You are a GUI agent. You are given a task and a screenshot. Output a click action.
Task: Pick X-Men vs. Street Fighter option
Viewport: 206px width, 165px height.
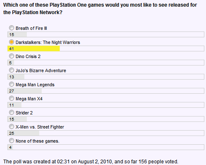12,126
